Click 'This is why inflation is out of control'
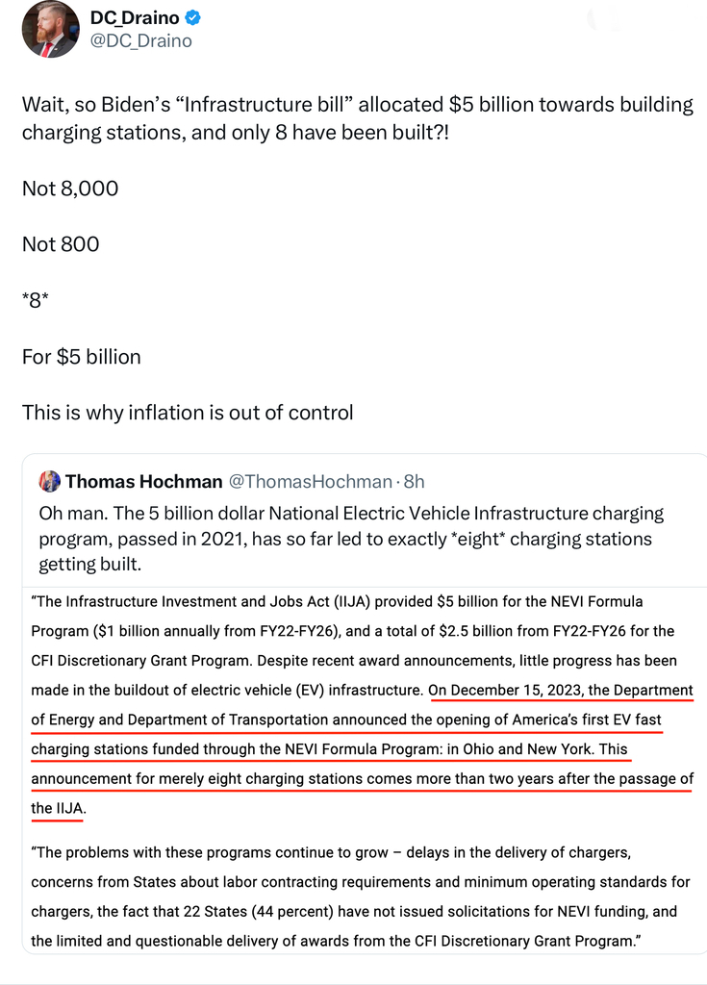The width and height of the screenshot is (707, 985). tap(188, 413)
